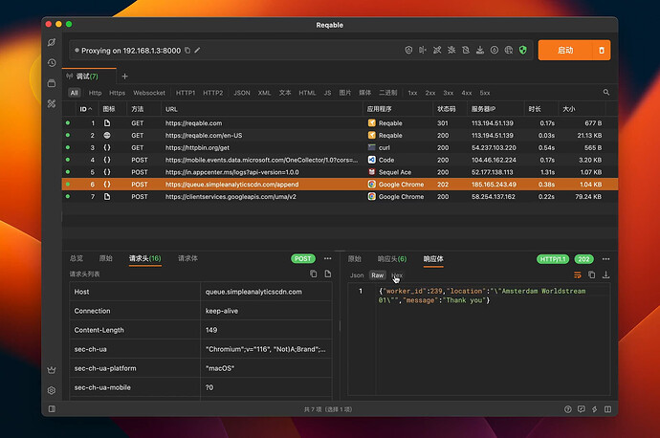Toggle the breakpoint icon in proxy toolbar
The width and height of the screenshot is (660, 438).
(x=423, y=50)
